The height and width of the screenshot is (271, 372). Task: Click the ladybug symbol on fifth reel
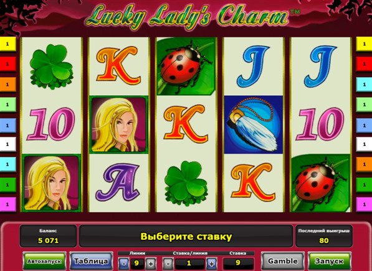tap(321, 183)
